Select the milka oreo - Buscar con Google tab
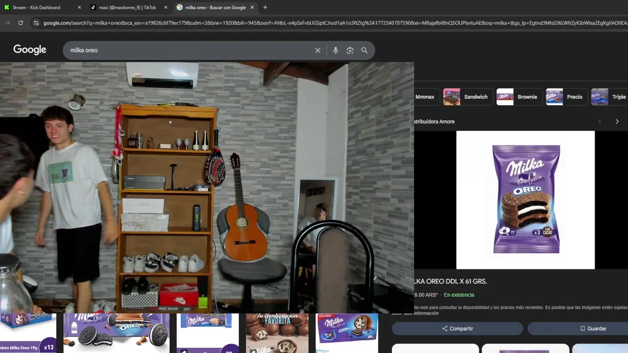628x353 pixels. (215, 7)
